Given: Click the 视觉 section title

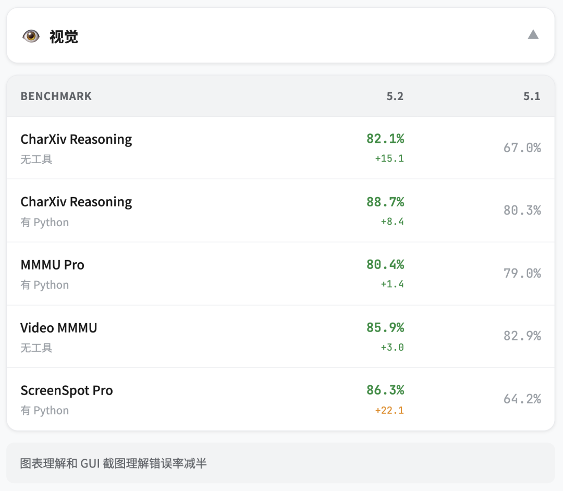Looking at the screenshot, I should [64, 36].
